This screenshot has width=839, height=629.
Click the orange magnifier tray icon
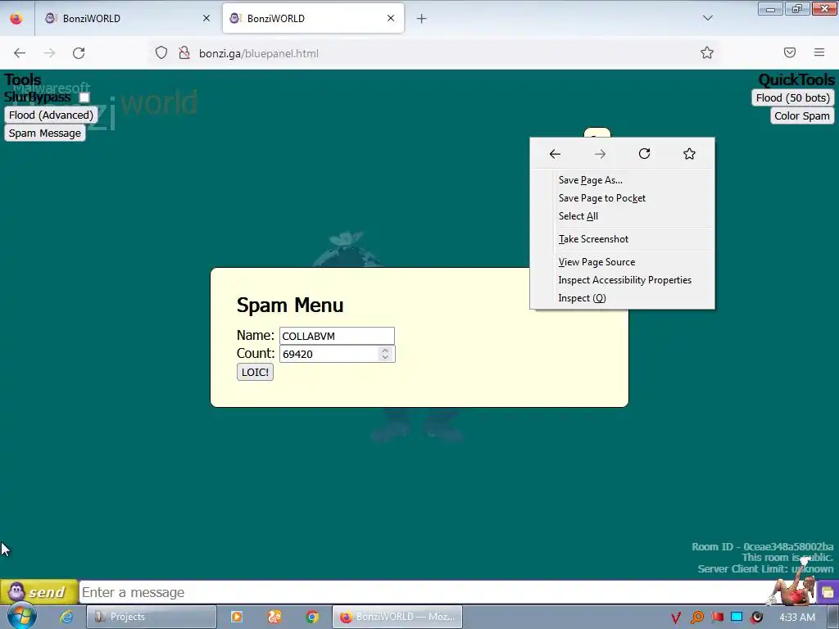pyautogui.click(x=697, y=618)
